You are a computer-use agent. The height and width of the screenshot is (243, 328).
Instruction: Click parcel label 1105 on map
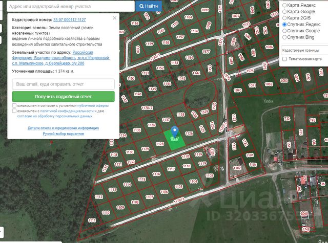[x=179, y=187]
